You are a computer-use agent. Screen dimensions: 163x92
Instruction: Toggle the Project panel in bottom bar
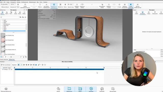tap(80, 89)
